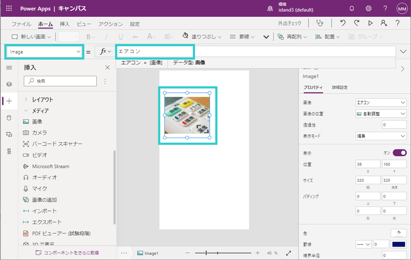The width and height of the screenshot is (411, 260).
Task: Open 配置 align dropdown
Action: tap(328, 36)
